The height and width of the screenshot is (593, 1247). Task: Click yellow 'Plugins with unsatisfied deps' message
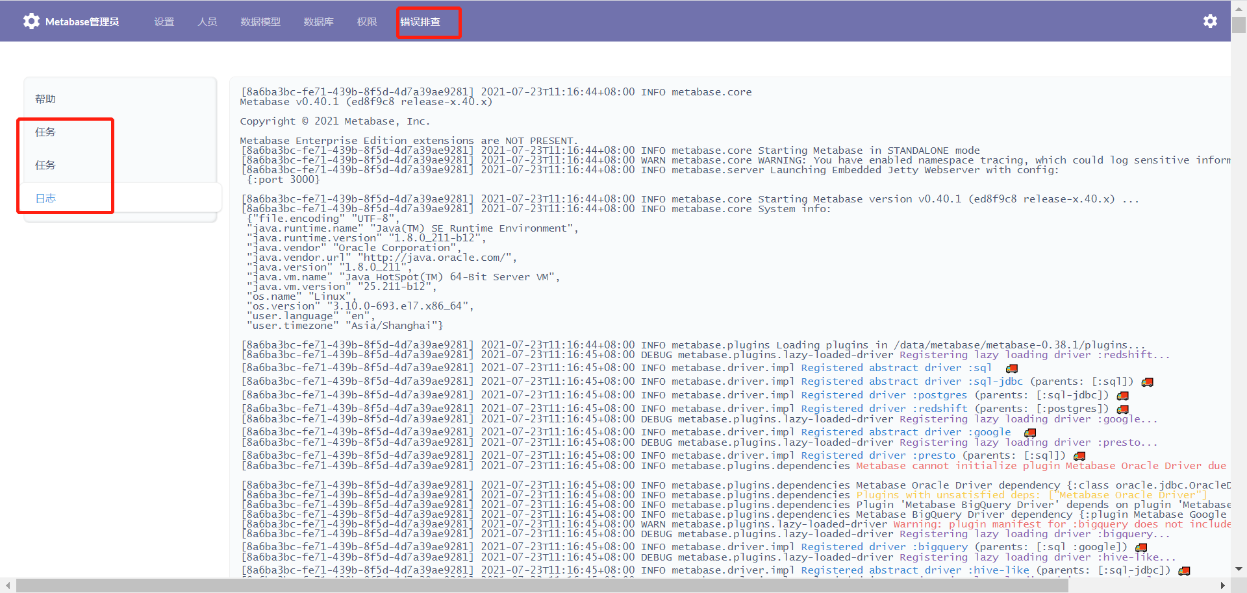point(1031,495)
